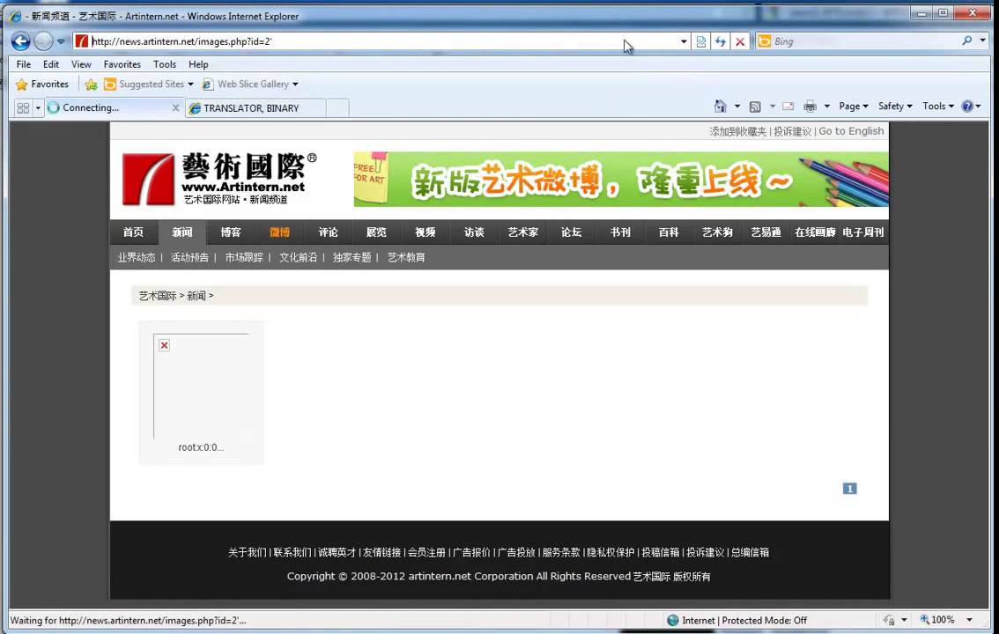The image size is (999, 634).
Task: Click the Refresh page icon
Action: [x=720, y=41]
